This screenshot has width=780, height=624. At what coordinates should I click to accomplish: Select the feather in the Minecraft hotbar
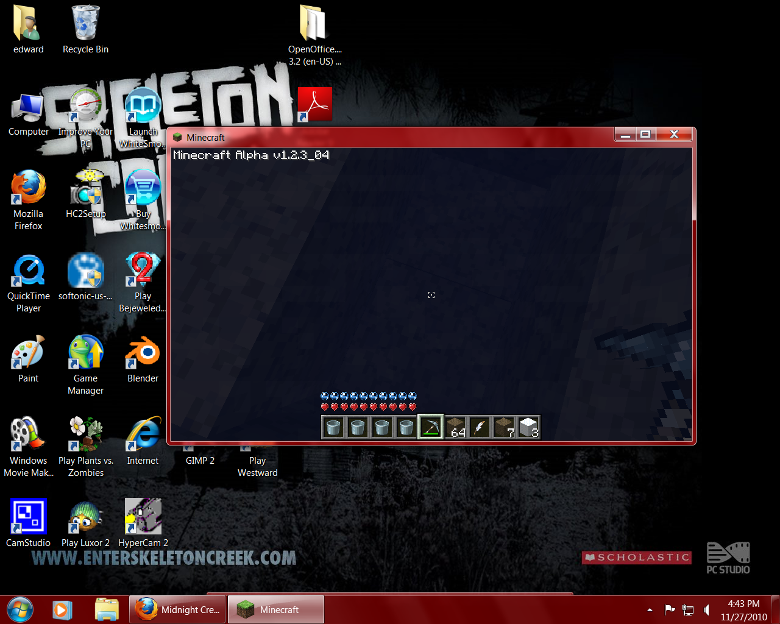click(x=480, y=427)
